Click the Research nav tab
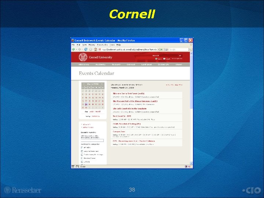Viewport: 264px width, 198px height. click(x=116, y=65)
